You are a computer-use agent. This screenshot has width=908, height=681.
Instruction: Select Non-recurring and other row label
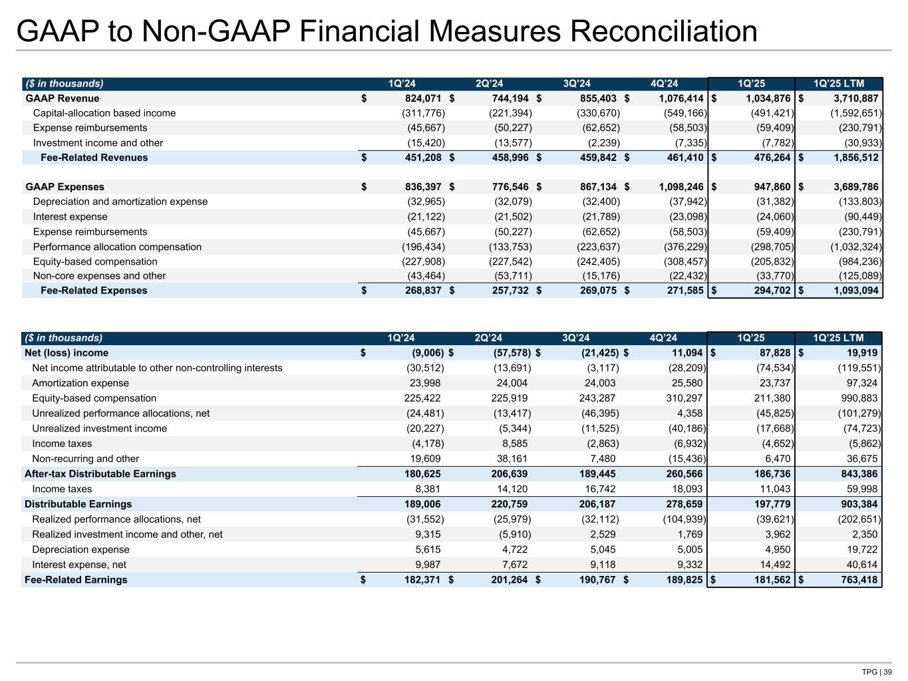pyautogui.click(x=86, y=459)
